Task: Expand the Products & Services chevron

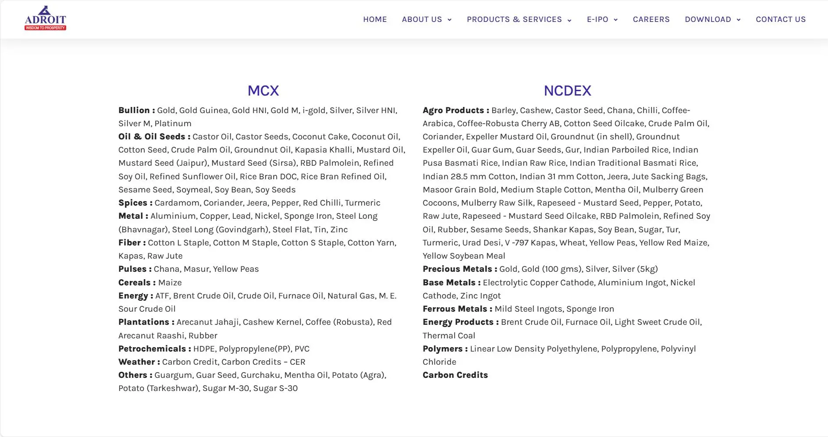Action: (x=569, y=20)
